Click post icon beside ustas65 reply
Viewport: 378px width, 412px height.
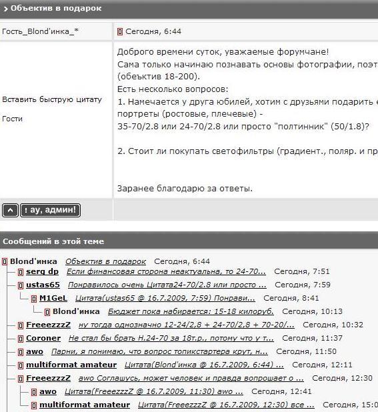(x=21, y=285)
